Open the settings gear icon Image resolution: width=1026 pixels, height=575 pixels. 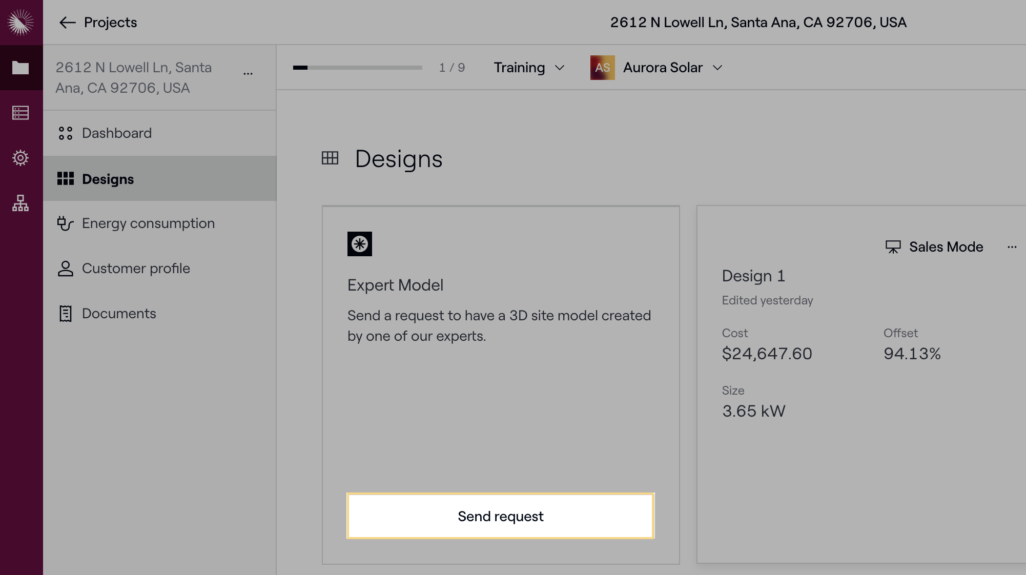coord(20,158)
